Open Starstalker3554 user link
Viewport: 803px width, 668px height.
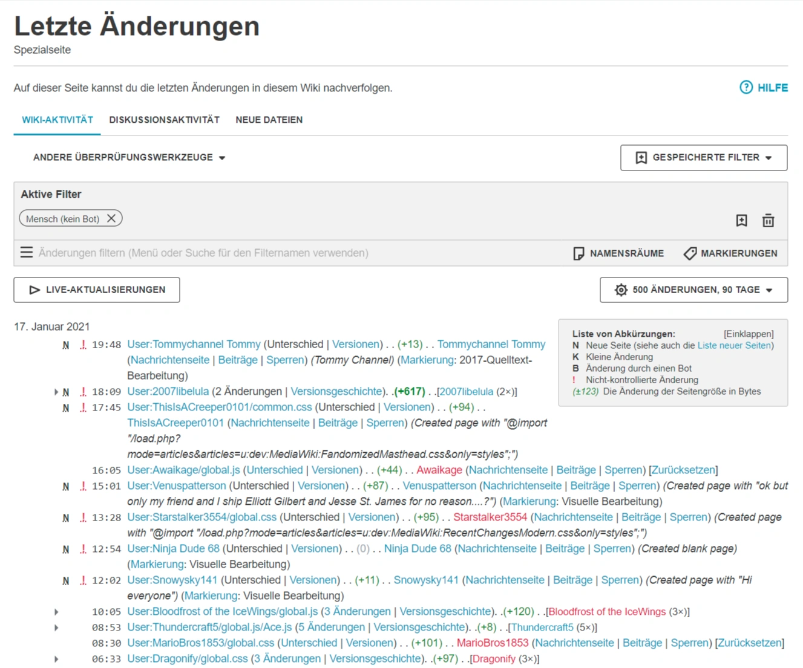pyautogui.click(x=490, y=517)
